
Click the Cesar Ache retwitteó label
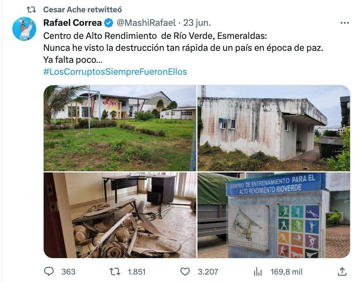point(82,10)
